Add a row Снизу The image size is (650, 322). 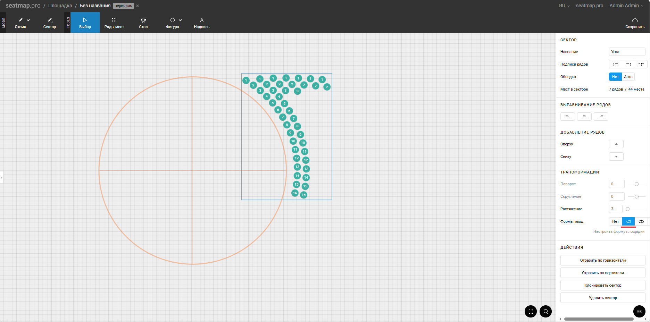(616, 156)
